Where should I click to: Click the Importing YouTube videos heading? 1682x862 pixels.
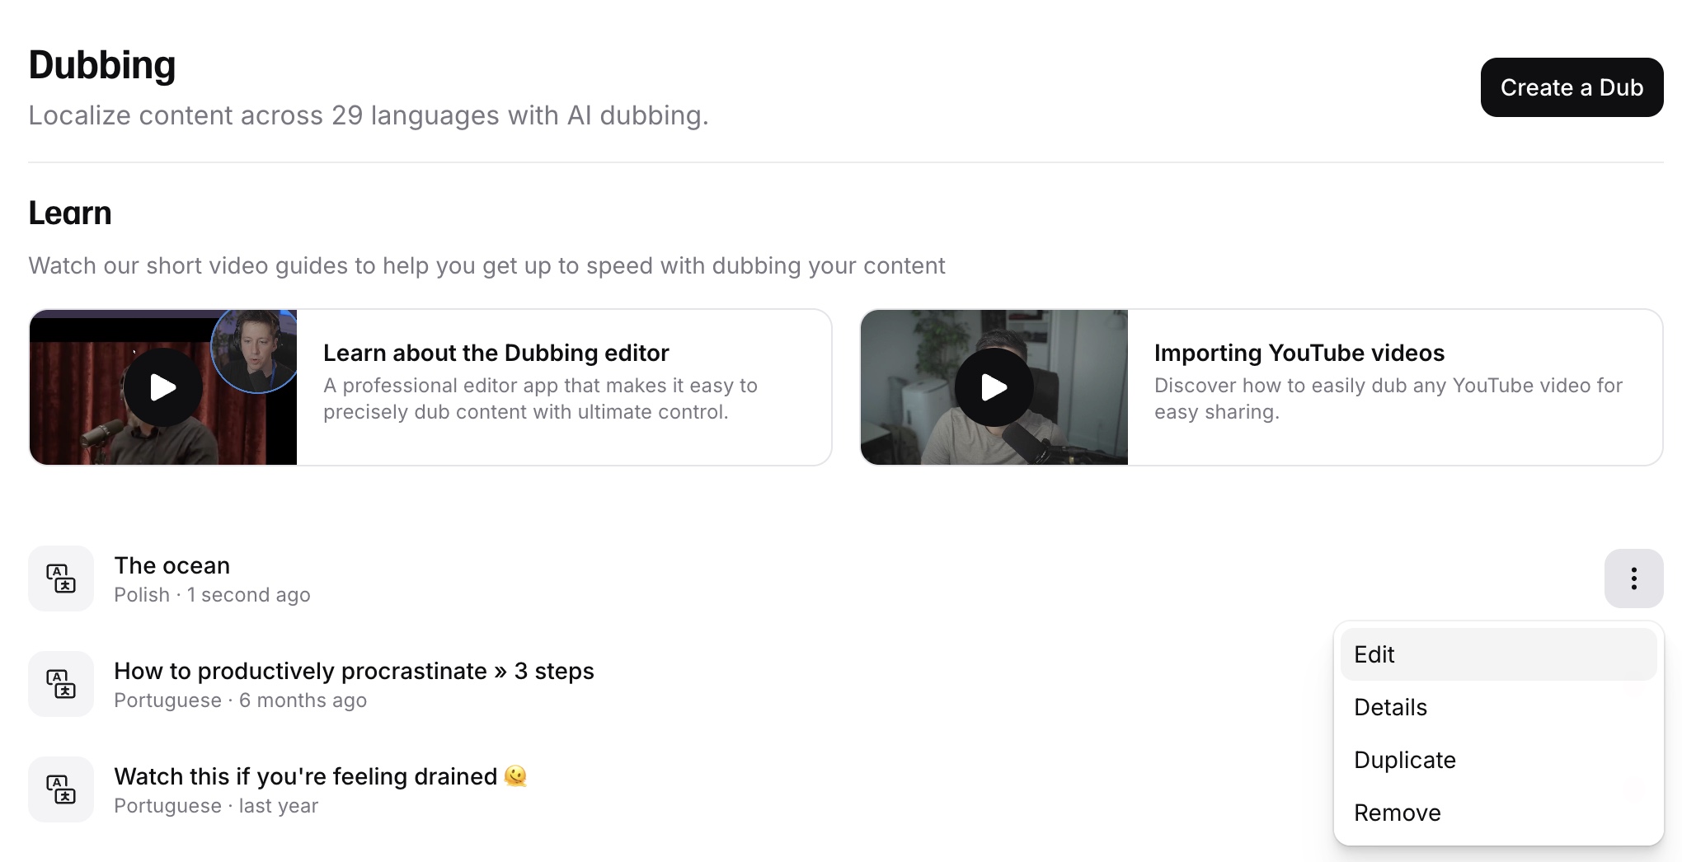pos(1299,353)
